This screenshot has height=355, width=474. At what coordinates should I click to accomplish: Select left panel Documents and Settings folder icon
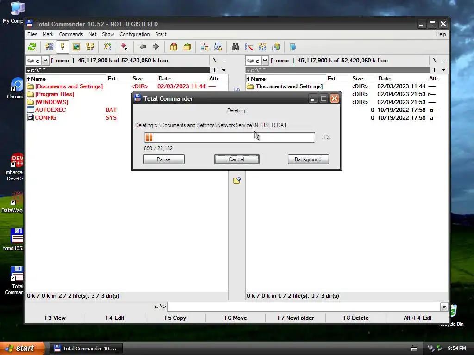(30, 86)
